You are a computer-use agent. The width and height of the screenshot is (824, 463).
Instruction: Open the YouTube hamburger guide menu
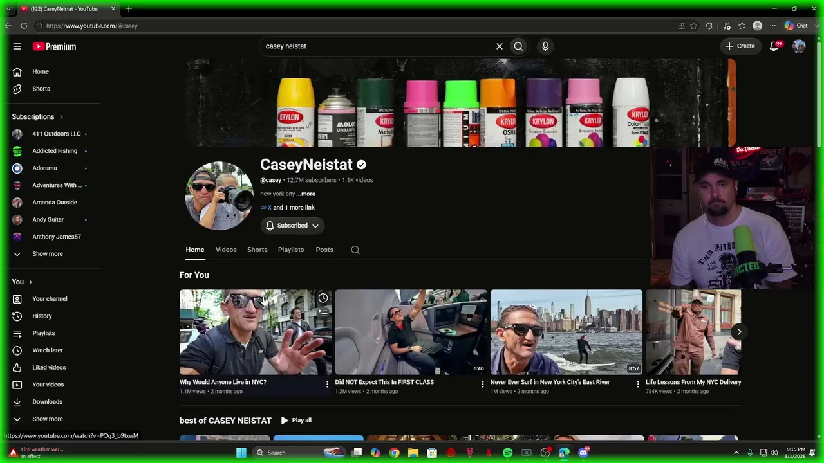pyautogui.click(x=17, y=46)
